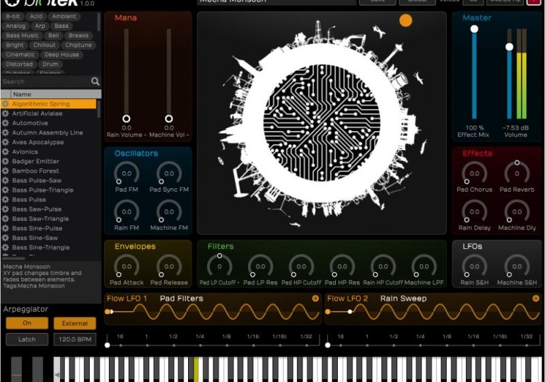Click the Pad HP Cutoff knob
Image resolution: width=545 pixels, height=382 pixels.
[301, 267]
